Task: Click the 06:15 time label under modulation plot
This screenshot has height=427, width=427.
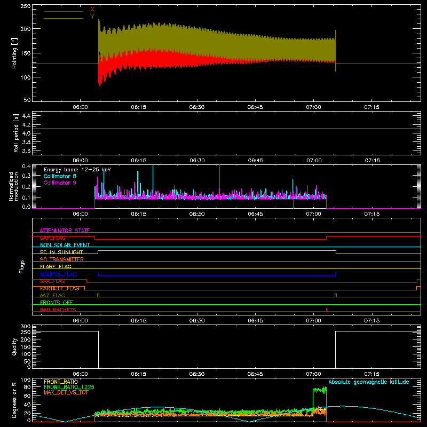Action: coord(139,214)
